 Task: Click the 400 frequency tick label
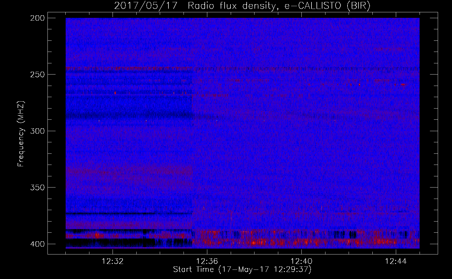[x=37, y=244]
